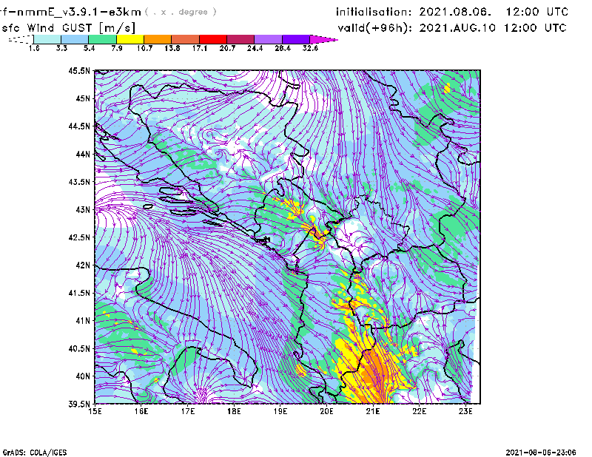Image resolution: width=592 pixels, height=457 pixels.
Task: Click the initialisation date 2021.08.06.
Action: [455, 12]
